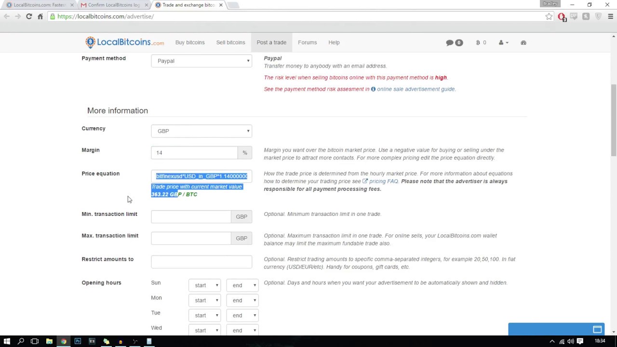The image size is (617, 347).
Task: Open the Windows Start menu
Action: pyautogui.click(x=7, y=341)
